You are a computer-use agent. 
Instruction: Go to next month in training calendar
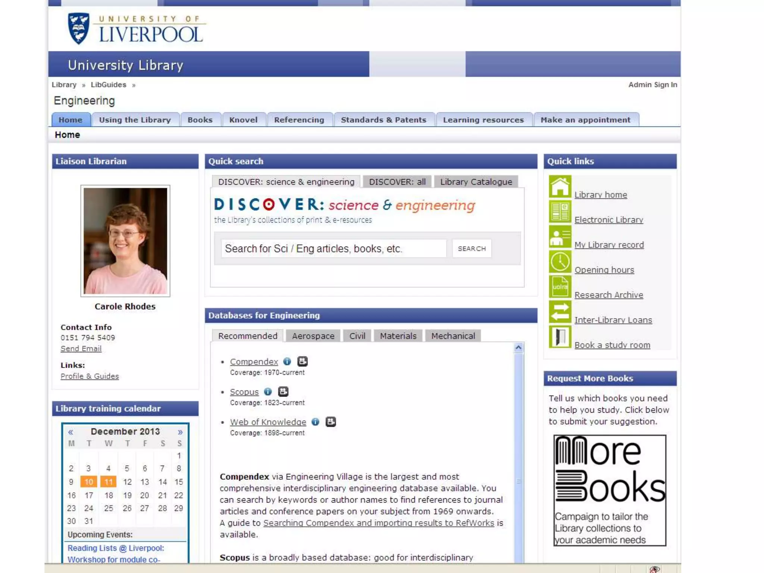(180, 432)
